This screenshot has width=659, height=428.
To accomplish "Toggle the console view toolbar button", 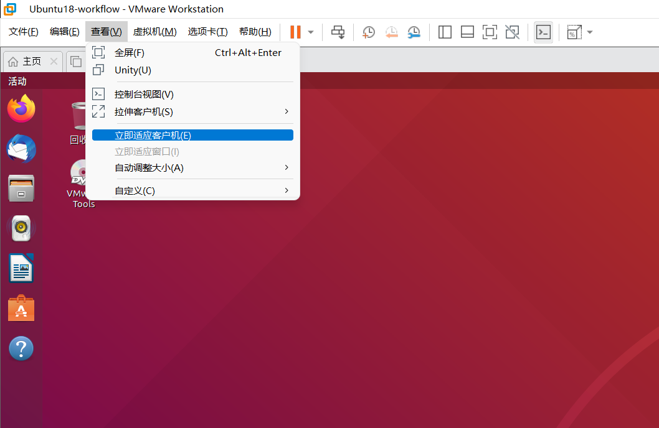I will [543, 32].
